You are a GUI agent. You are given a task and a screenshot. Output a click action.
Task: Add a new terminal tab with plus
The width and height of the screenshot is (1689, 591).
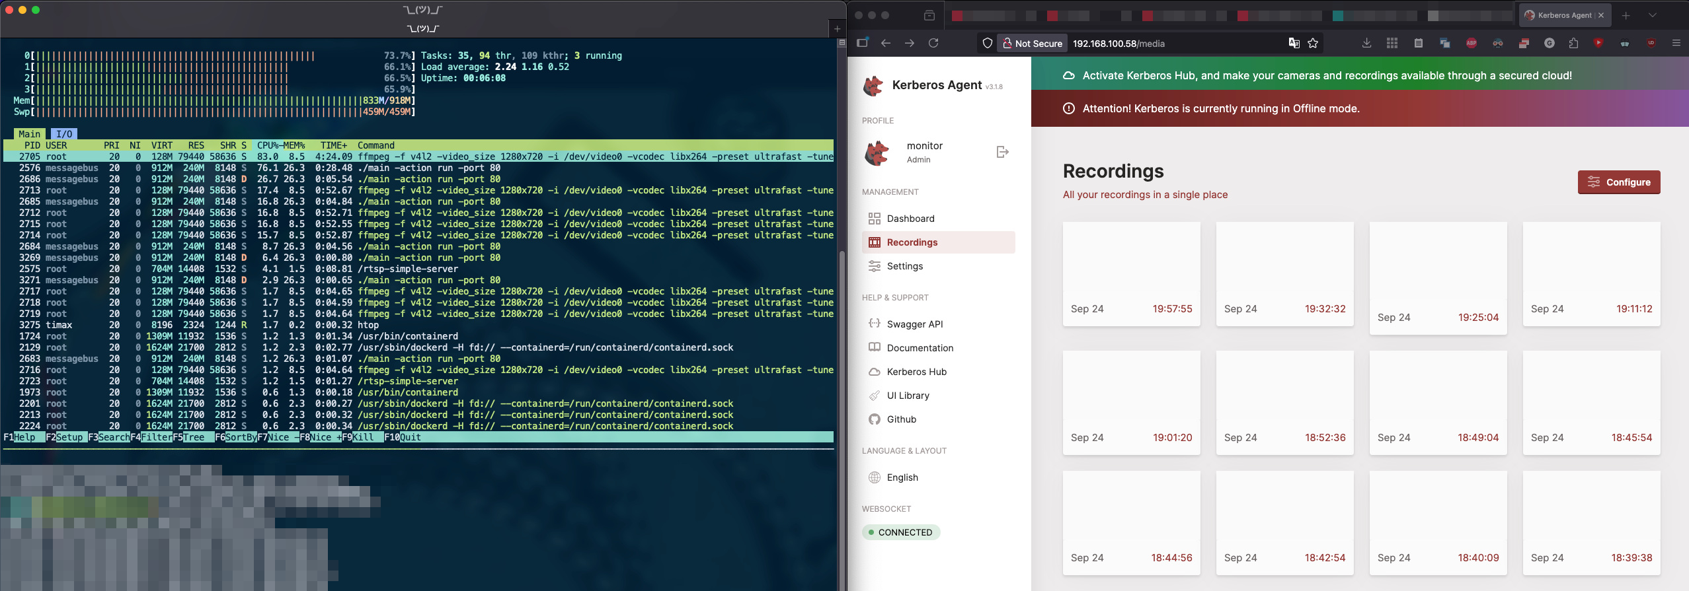point(837,28)
